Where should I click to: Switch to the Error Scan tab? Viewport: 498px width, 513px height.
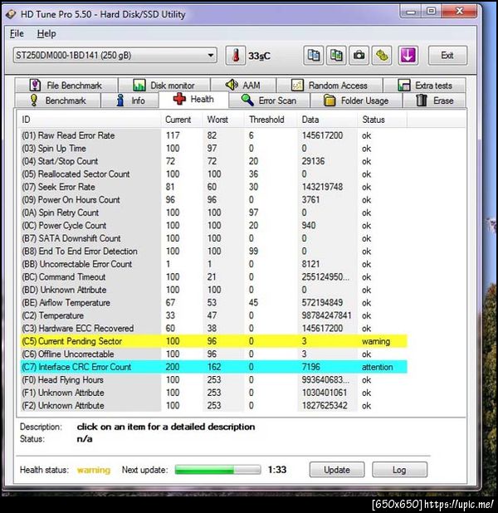pyautogui.click(x=269, y=100)
